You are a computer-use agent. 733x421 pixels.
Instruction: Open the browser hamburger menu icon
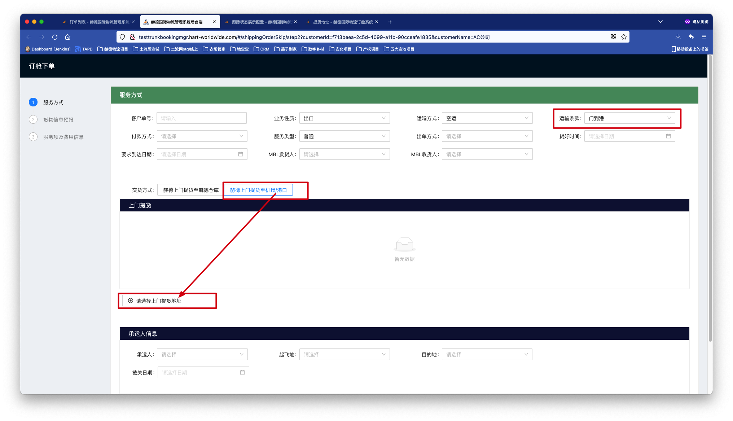(x=704, y=37)
